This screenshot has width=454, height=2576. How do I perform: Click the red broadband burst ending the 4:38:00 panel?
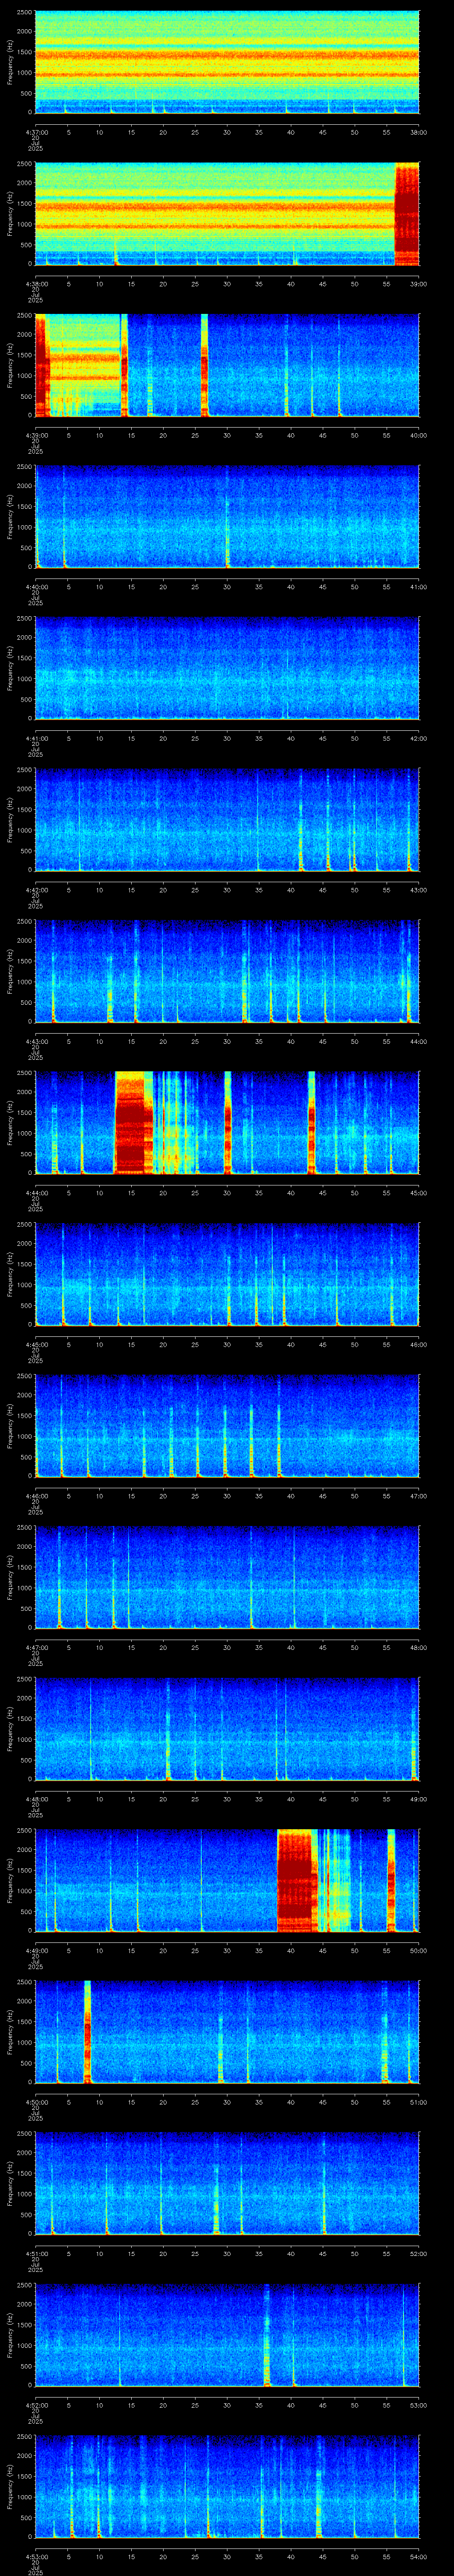pos(407,214)
